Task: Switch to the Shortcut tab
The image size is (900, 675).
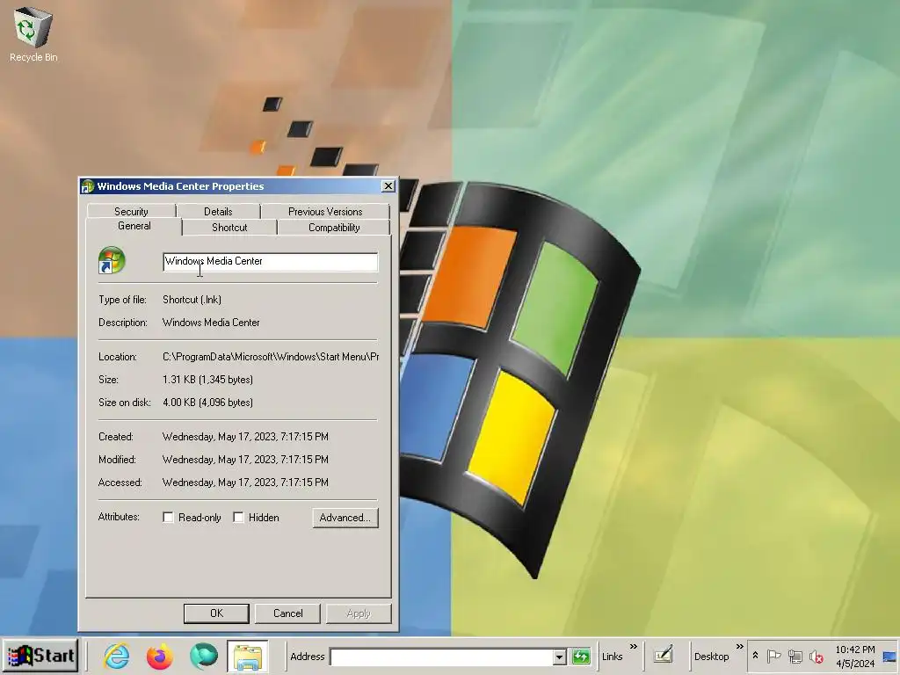Action: click(x=229, y=228)
